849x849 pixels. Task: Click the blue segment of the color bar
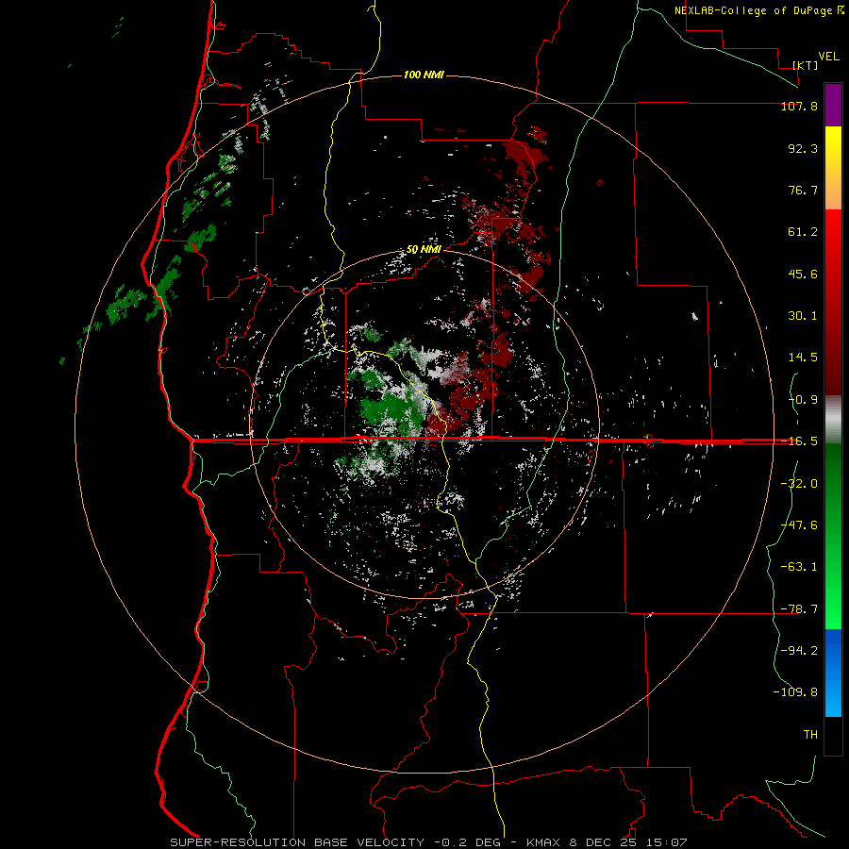(833, 673)
